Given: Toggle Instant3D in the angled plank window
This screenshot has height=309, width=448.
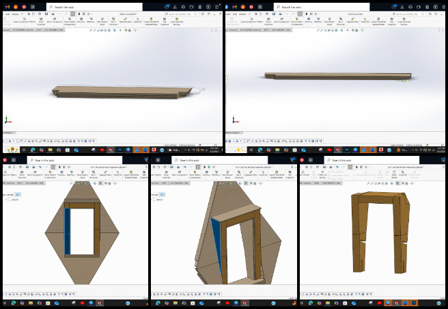Looking at the screenshot, I should click(137, 21).
